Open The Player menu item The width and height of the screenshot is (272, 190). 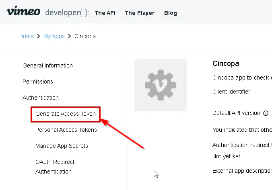point(140,13)
